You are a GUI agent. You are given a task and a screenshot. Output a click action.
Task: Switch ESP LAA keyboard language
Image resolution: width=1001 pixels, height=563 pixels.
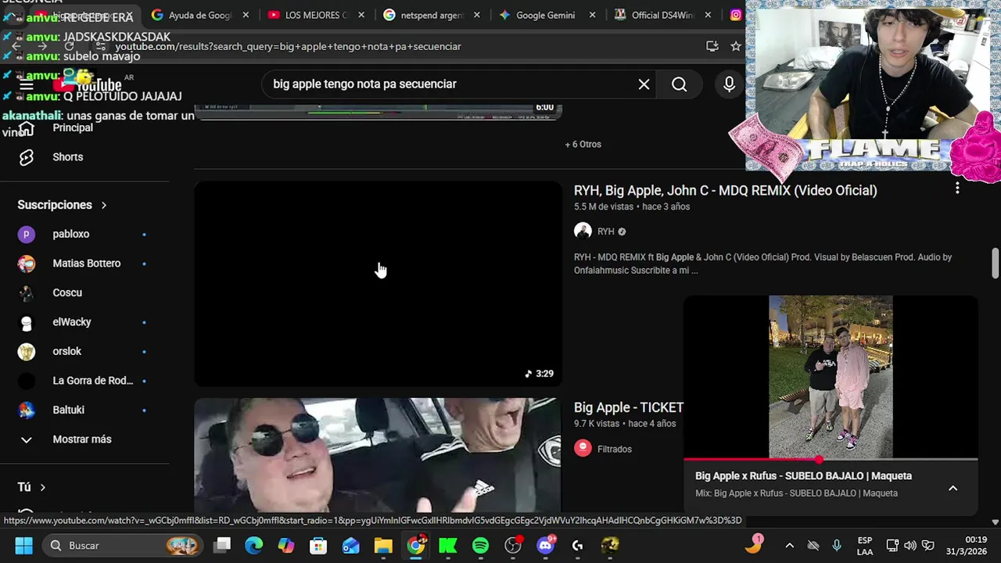pyautogui.click(x=865, y=545)
